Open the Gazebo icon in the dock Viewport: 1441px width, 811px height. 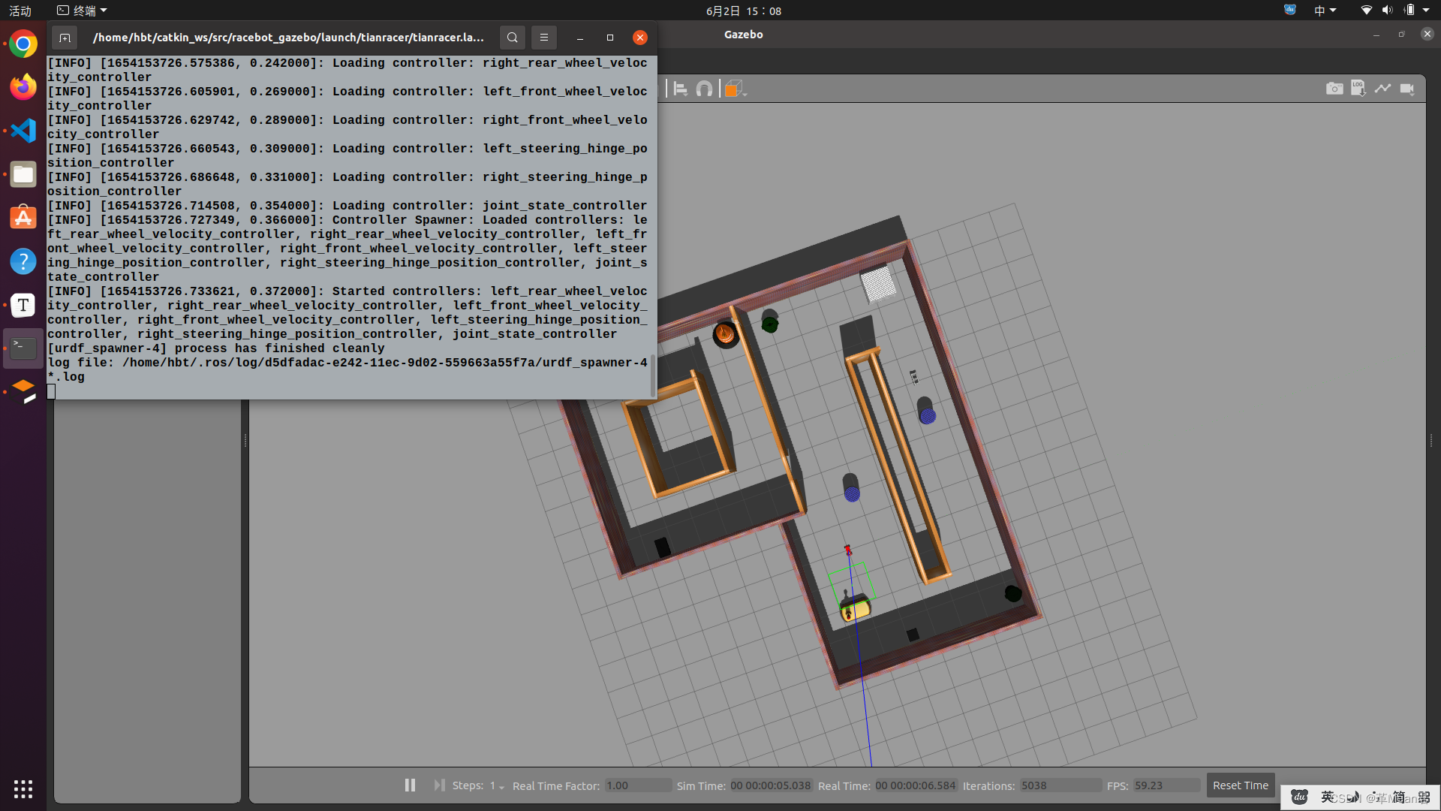pos(23,391)
